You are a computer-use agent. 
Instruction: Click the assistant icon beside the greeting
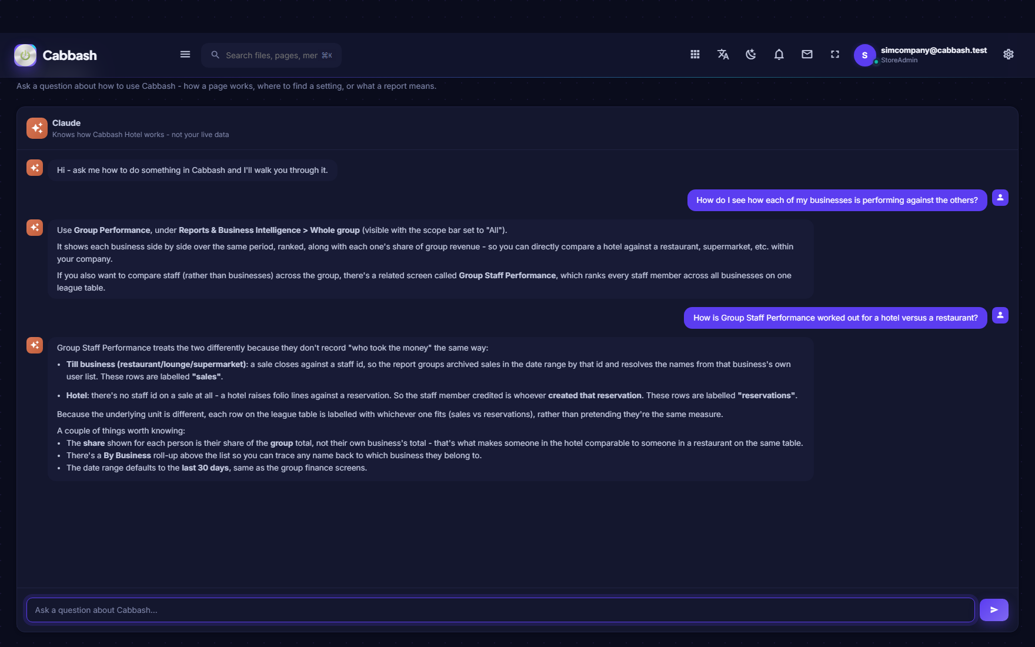pos(35,168)
